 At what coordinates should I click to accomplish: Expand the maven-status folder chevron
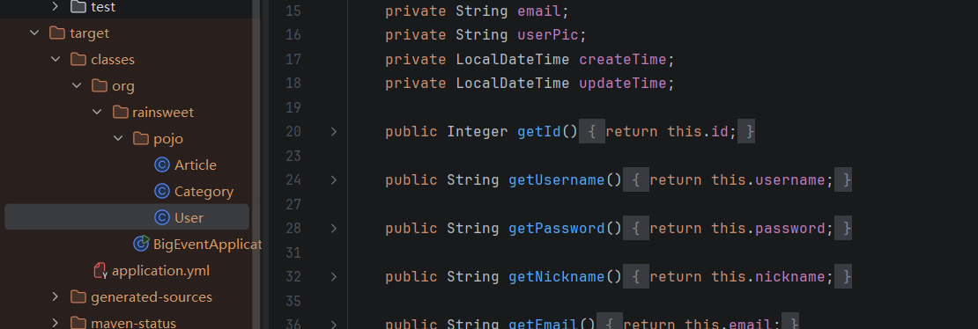click(x=55, y=323)
